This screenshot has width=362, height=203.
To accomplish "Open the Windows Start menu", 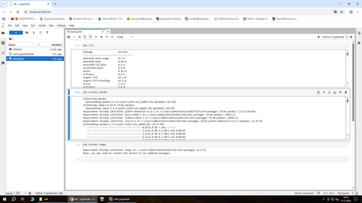I will (x=4, y=199).
